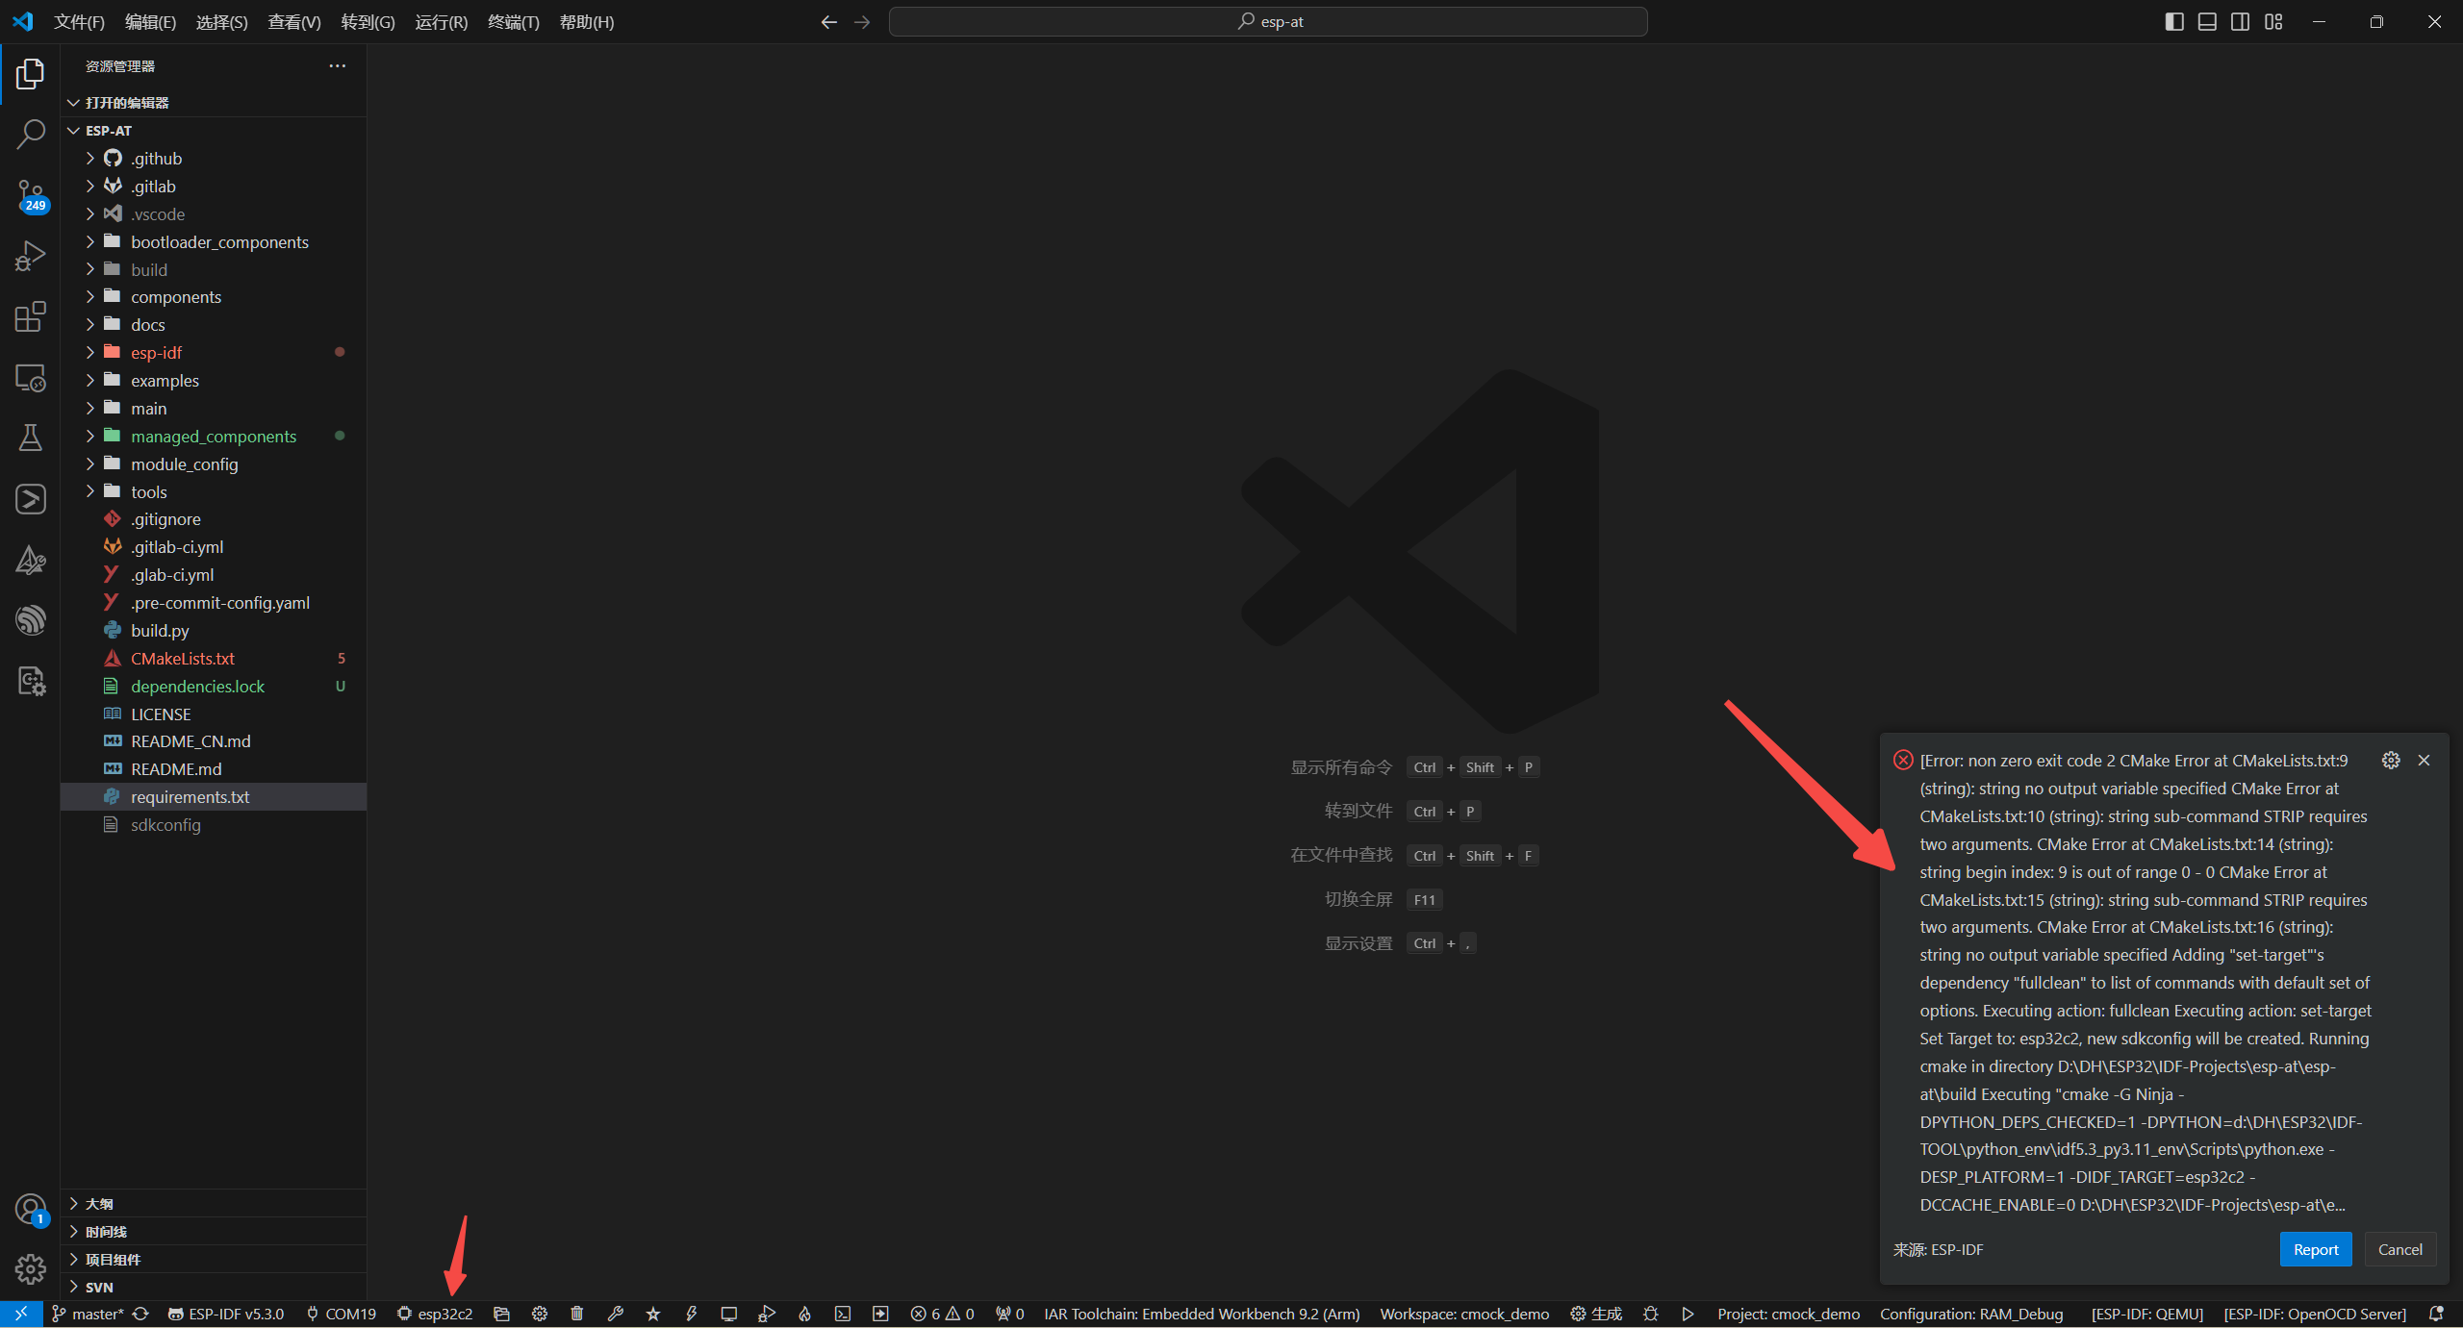The height and width of the screenshot is (1328, 2463).
Task: Open the ESP-IDF Espressif view in activity bar
Action: tap(30, 620)
